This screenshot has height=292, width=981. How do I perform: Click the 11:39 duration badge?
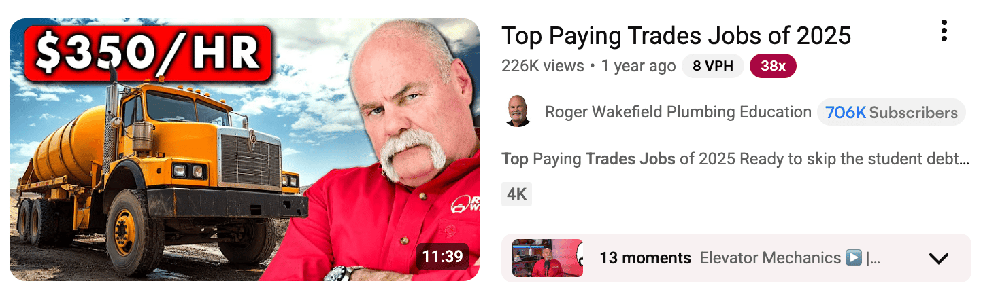click(x=442, y=257)
